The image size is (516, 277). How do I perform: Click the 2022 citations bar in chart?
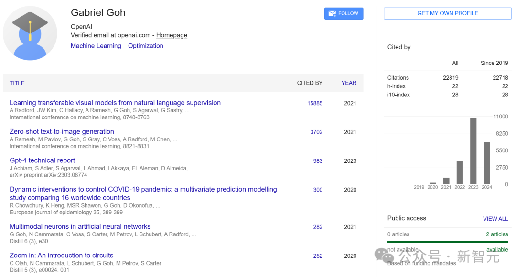(x=460, y=172)
